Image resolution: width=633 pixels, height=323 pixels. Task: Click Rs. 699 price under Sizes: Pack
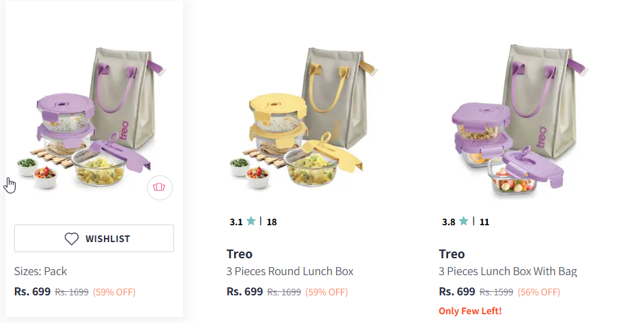click(x=32, y=292)
